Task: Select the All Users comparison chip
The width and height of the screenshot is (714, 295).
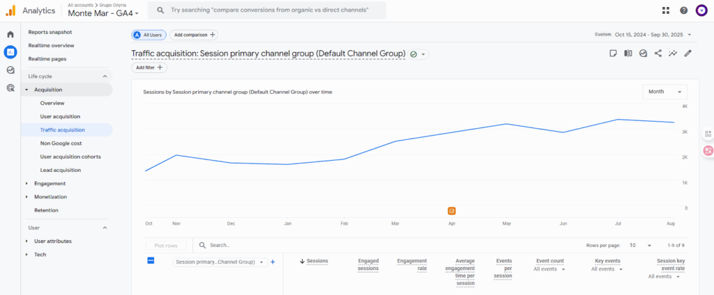Action: click(149, 35)
